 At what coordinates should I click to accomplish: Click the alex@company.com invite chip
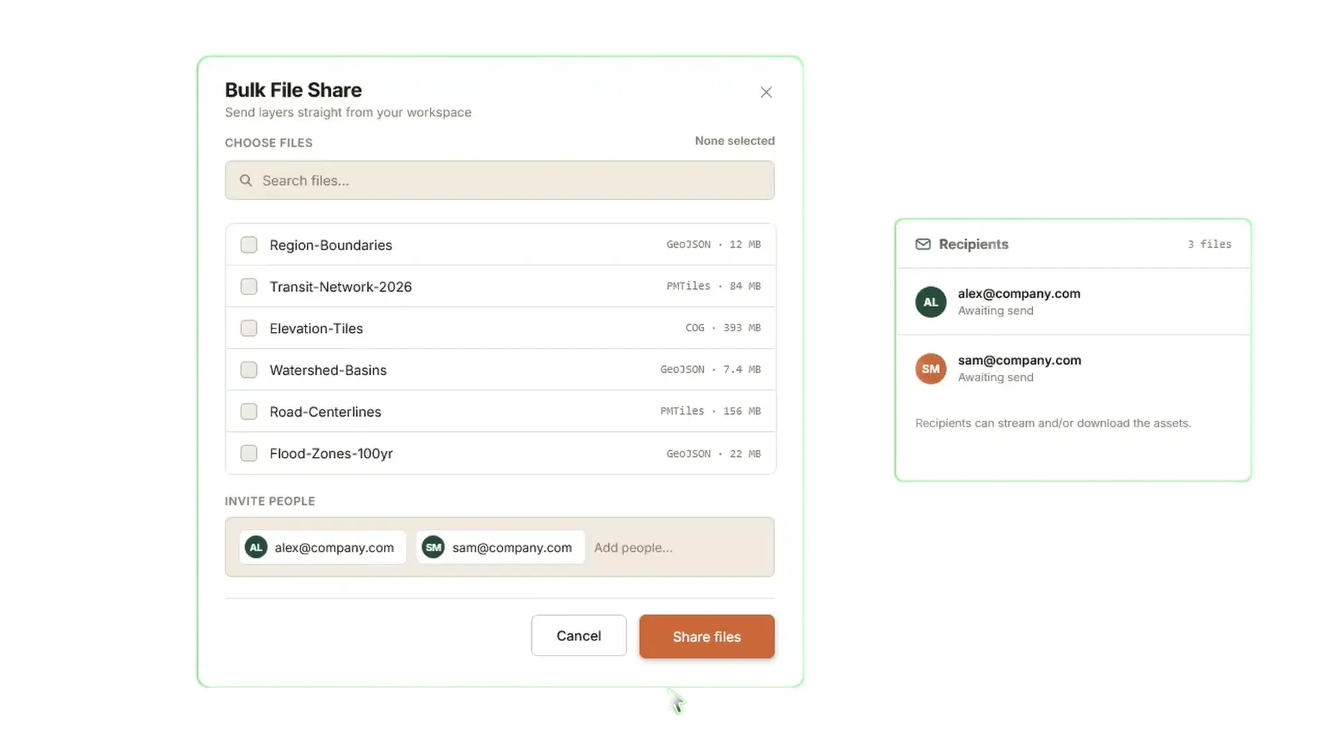pyautogui.click(x=323, y=547)
